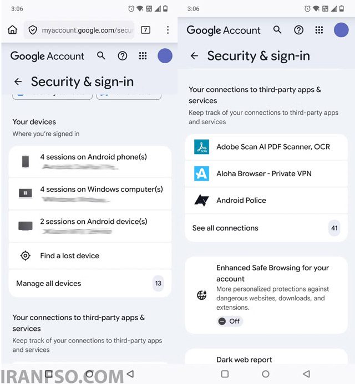Screen dimensions: 355x384
Task: Select the Android Police connection
Action: coord(266,201)
